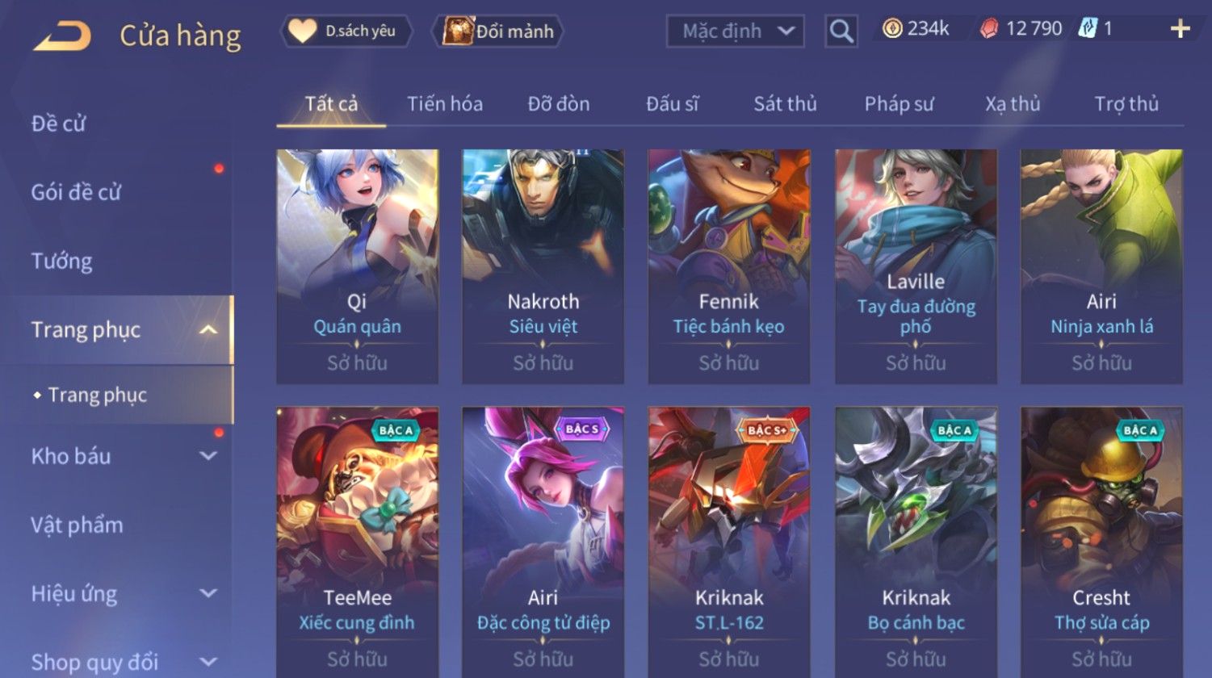The height and width of the screenshot is (678, 1212).
Task: Select the Qi Quán quân skin card
Action: coord(358,266)
